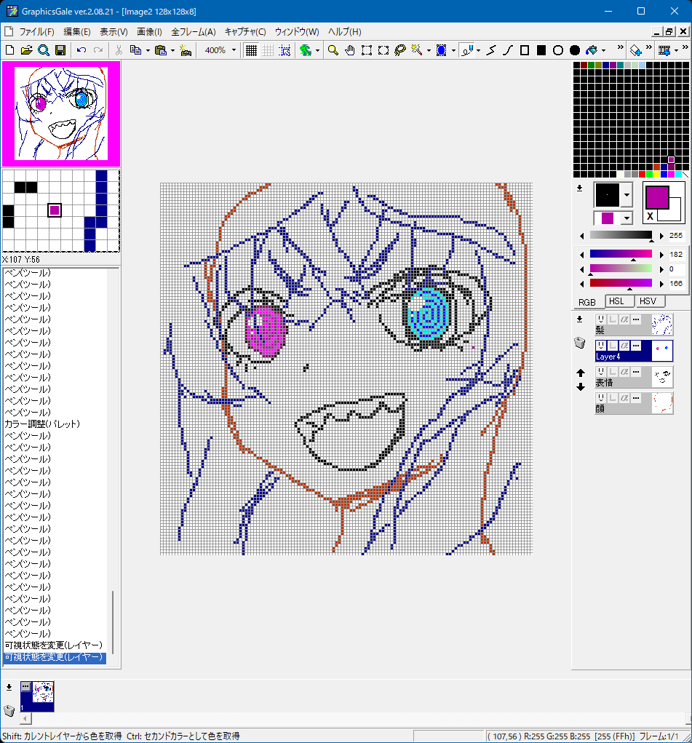692x743 pixels.
Task: Open the 400% zoom level dropdown
Action: [x=234, y=50]
